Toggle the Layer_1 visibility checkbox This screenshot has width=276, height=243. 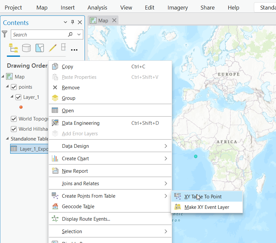pyautogui.click(x=18, y=97)
